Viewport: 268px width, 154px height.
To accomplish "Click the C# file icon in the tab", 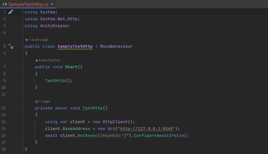I will tap(5, 4).
